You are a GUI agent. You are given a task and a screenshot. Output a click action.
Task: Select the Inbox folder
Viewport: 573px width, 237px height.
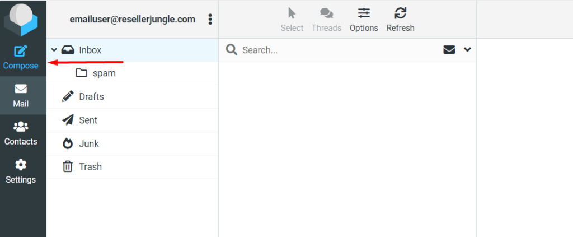90,50
